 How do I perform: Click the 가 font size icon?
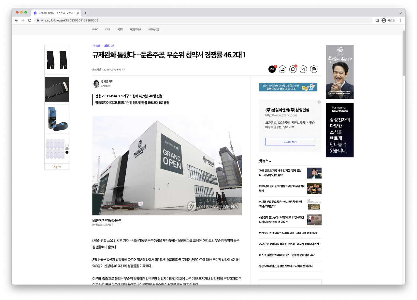303,69
